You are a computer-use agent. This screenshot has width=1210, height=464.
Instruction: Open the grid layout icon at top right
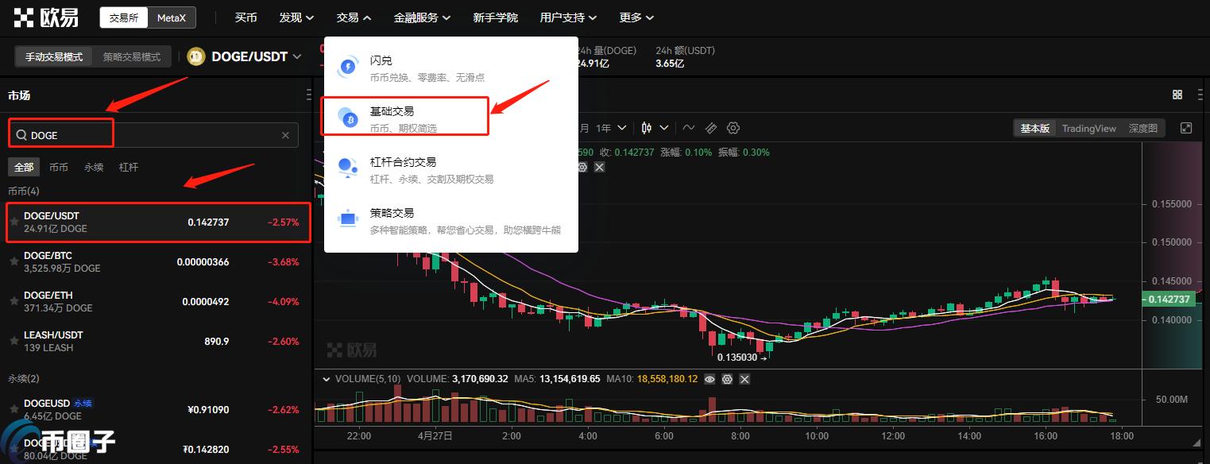pyautogui.click(x=1177, y=95)
